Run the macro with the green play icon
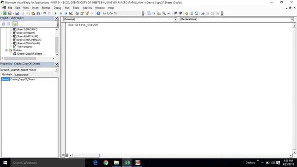This screenshot has height=167, width=297. pyautogui.click(x=56, y=13)
